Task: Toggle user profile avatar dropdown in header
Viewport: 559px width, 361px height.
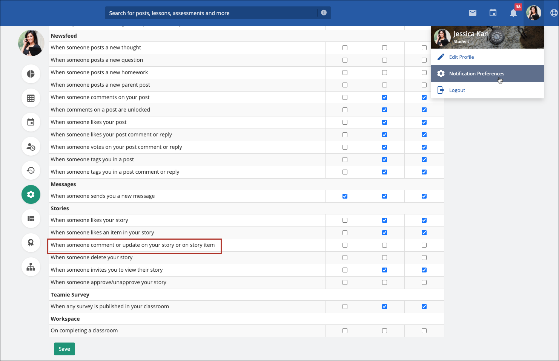Action: tap(533, 13)
